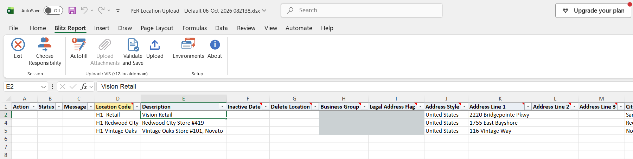Open the Help tab
Viewport: 633px width, 159px height.
point(327,28)
